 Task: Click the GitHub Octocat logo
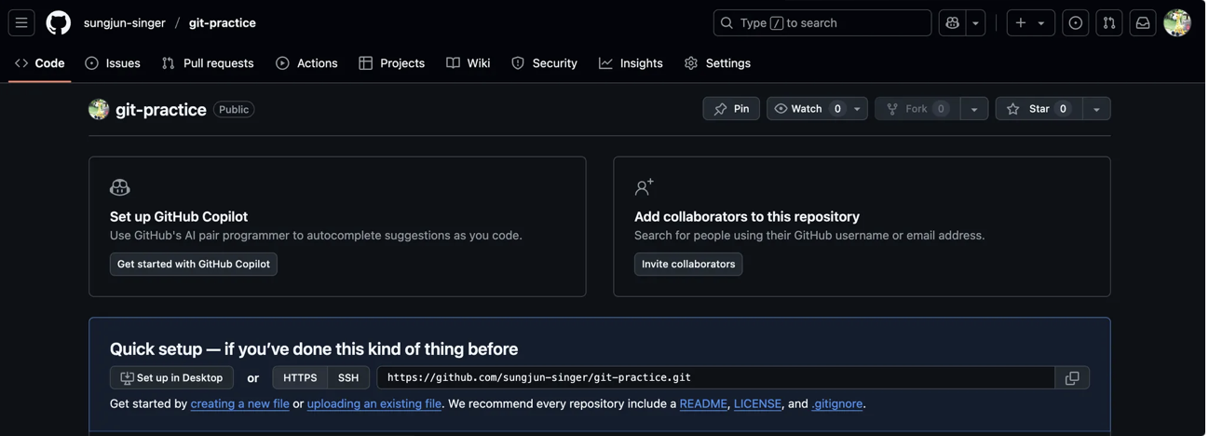[x=59, y=22]
